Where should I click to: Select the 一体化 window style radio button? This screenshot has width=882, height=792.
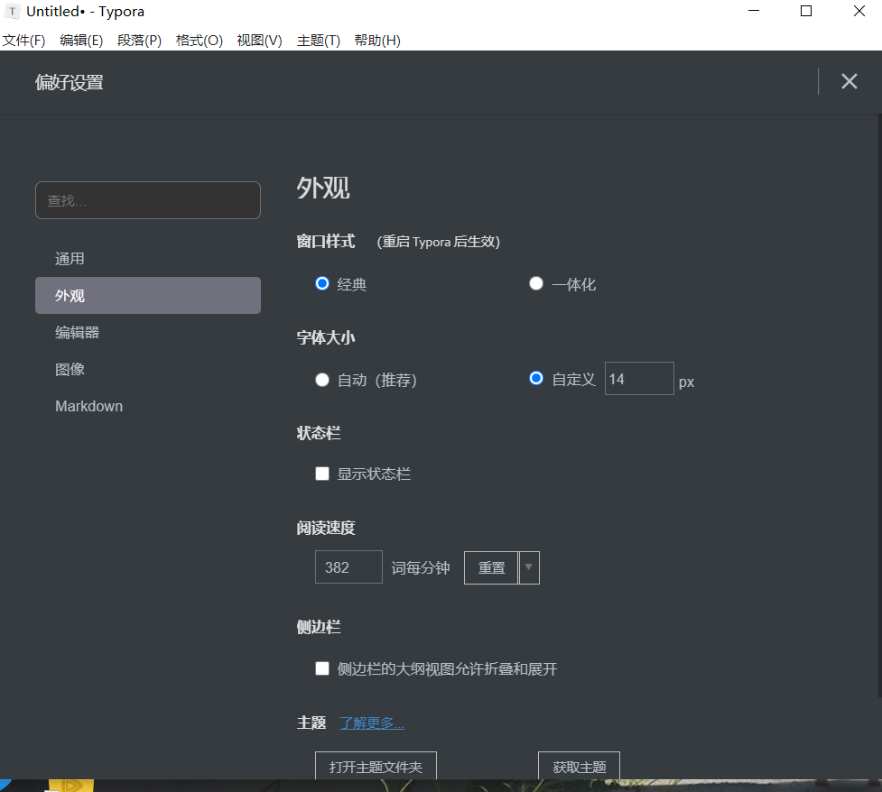tap(536, 283)
